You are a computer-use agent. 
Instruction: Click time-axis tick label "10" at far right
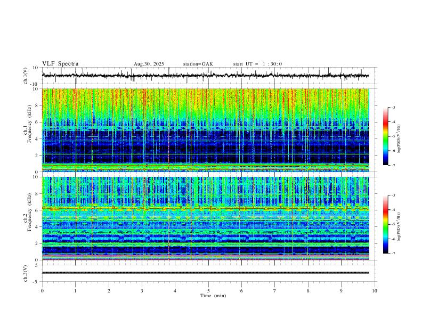pyautogui.click(x=375, y=291)
